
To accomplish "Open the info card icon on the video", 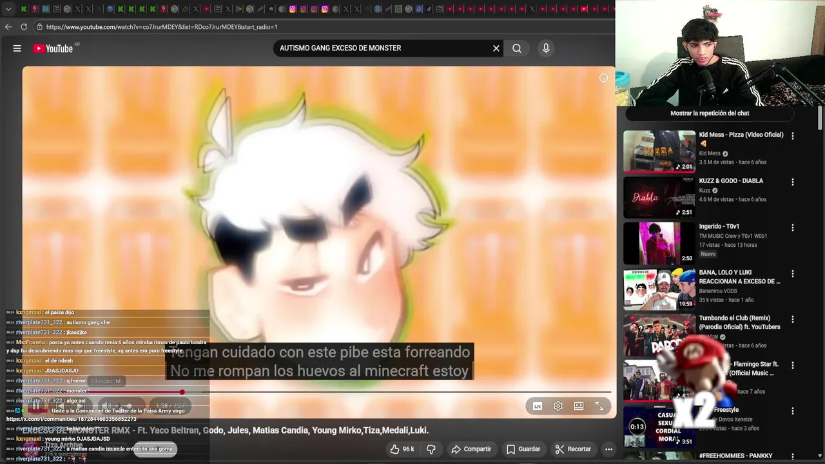I will [x=603, y=78].
